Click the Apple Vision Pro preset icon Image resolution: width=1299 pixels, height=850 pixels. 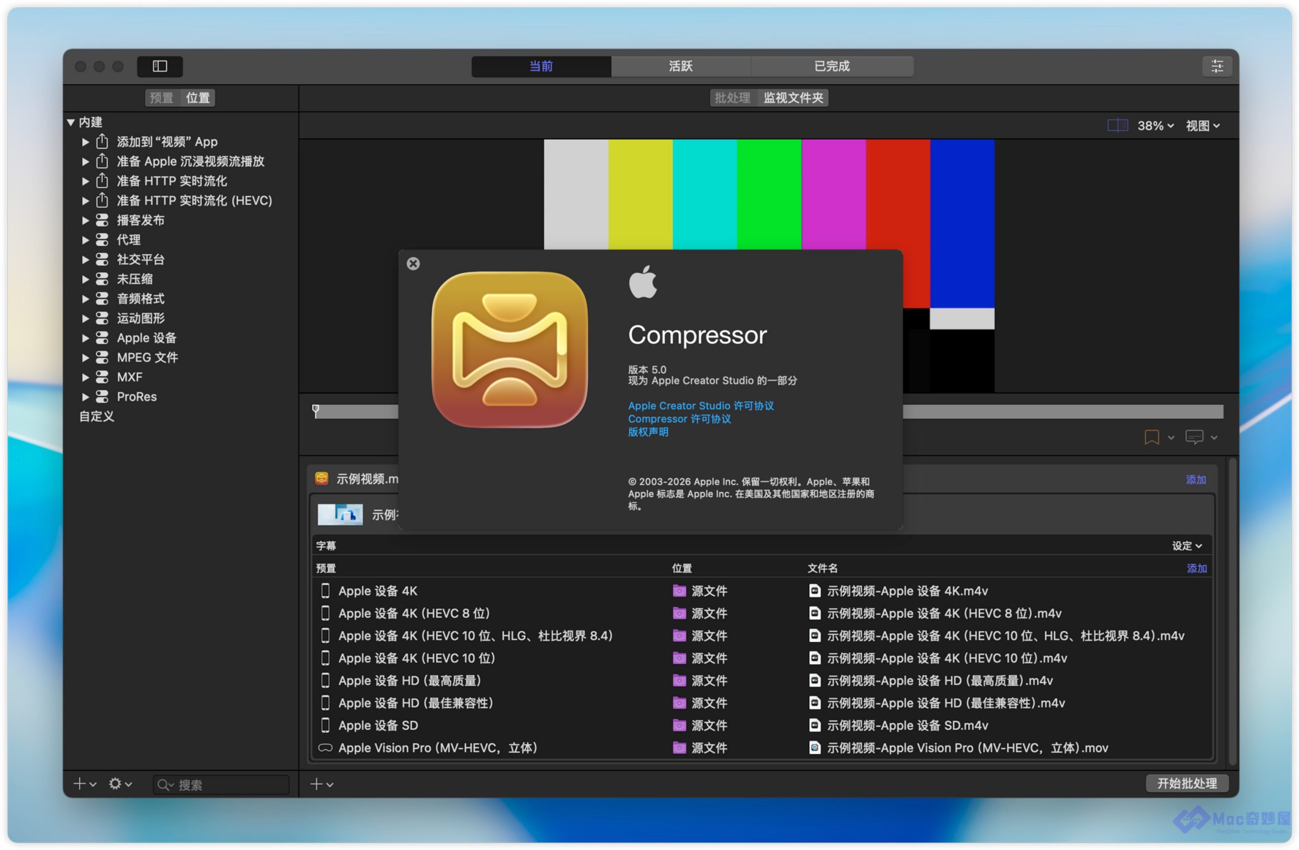pyautogui.click(x=325, y=748)
